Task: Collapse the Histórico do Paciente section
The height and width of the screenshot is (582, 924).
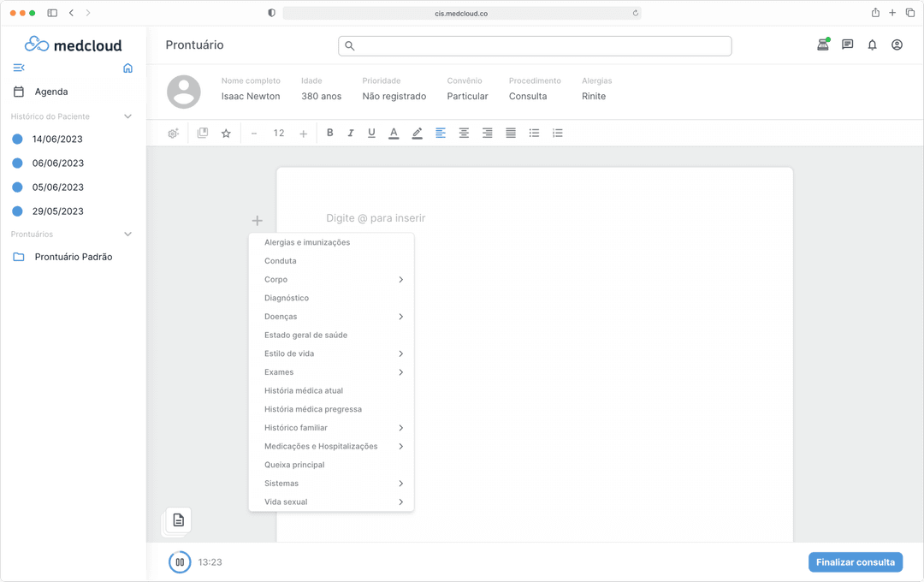Action: (127, 116)
